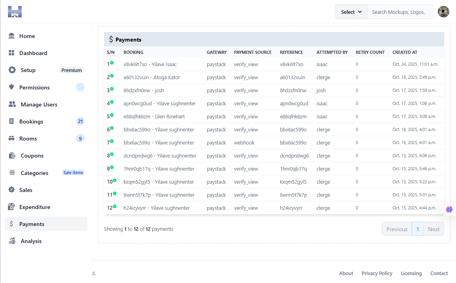Viewport: 456px width, 283px height.
Task: Click the Setup gear icon
Action: coord(12,70)
